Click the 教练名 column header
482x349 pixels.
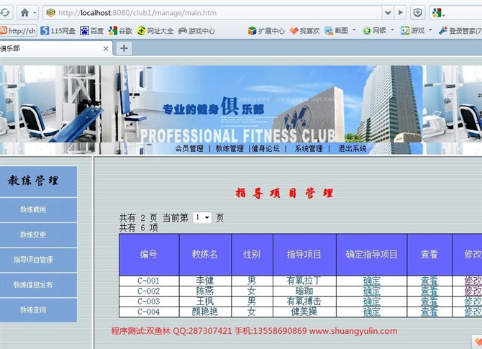tap(205, 255)
